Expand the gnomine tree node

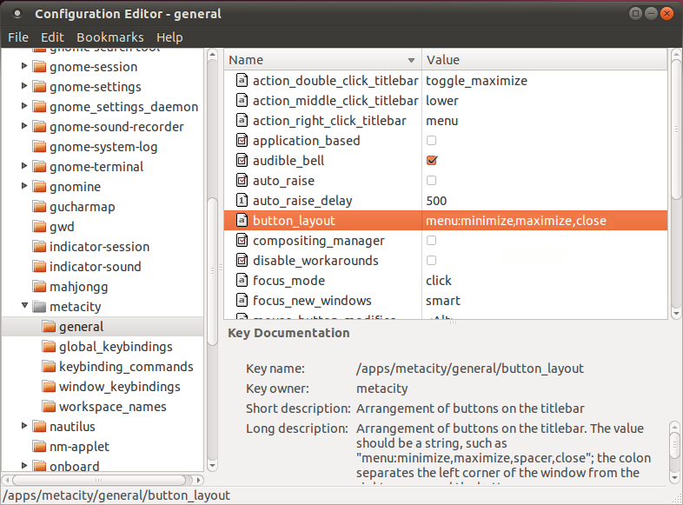click(x=24, y=186)
